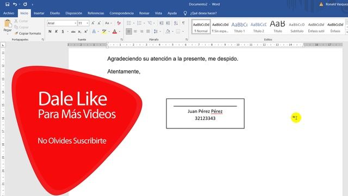The height and width of the screenshot is (196, 348).
Task: Open the Ayuda tab
Action: click(x=172, y=13)
